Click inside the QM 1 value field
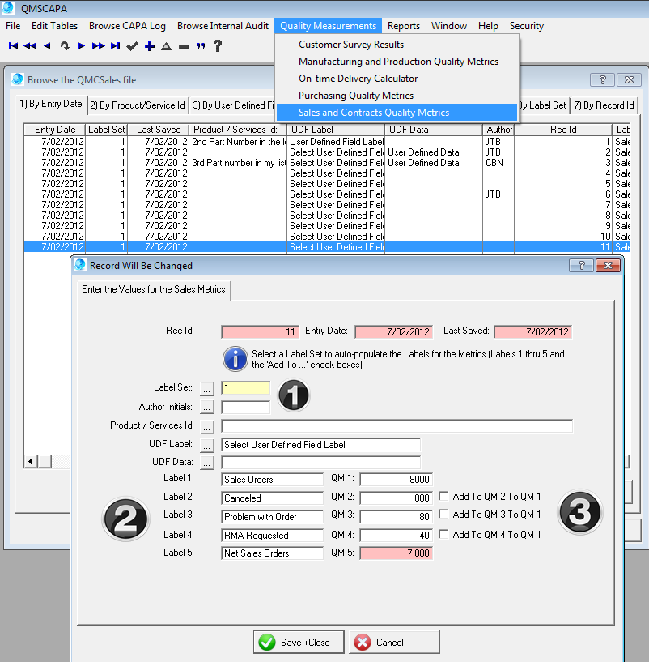 click(x=396, y=479)
